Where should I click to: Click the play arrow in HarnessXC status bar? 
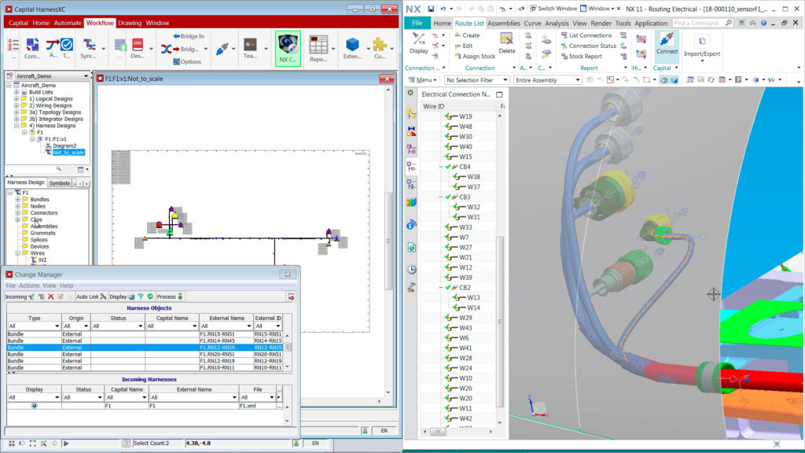(66, 444)
